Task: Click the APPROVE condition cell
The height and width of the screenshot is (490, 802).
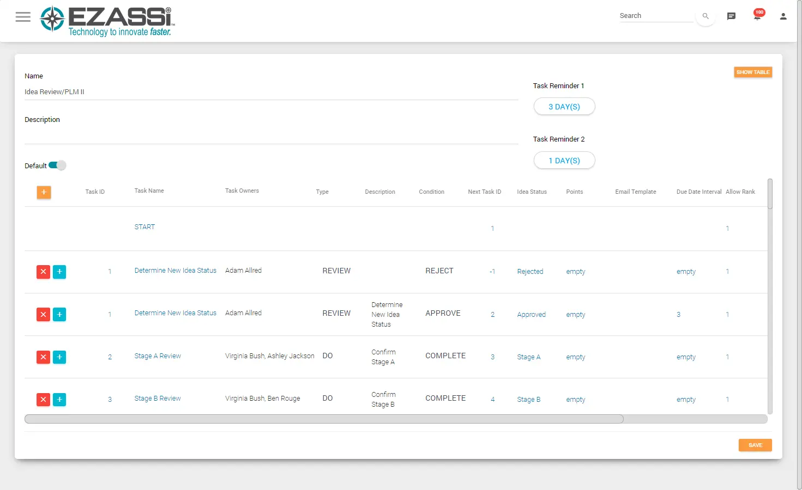Action: click(x=443, y=313)
